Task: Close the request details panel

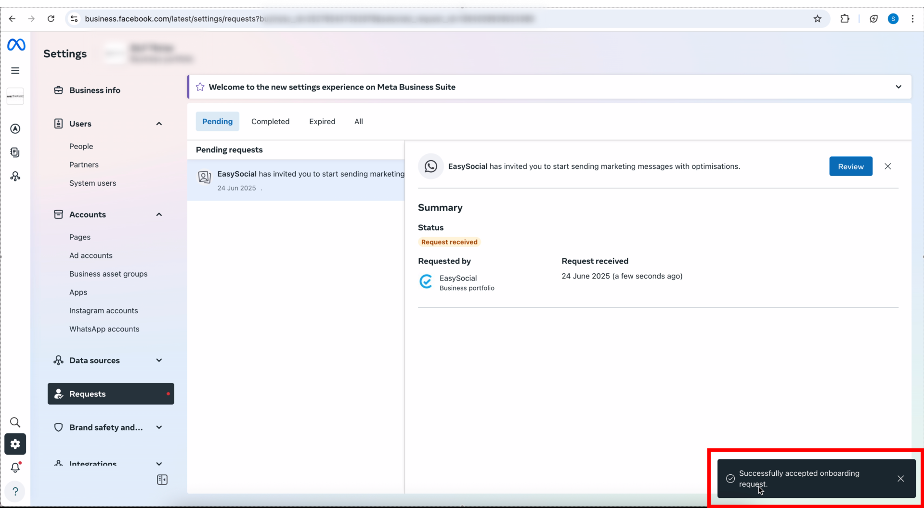Action: [888, 166]
